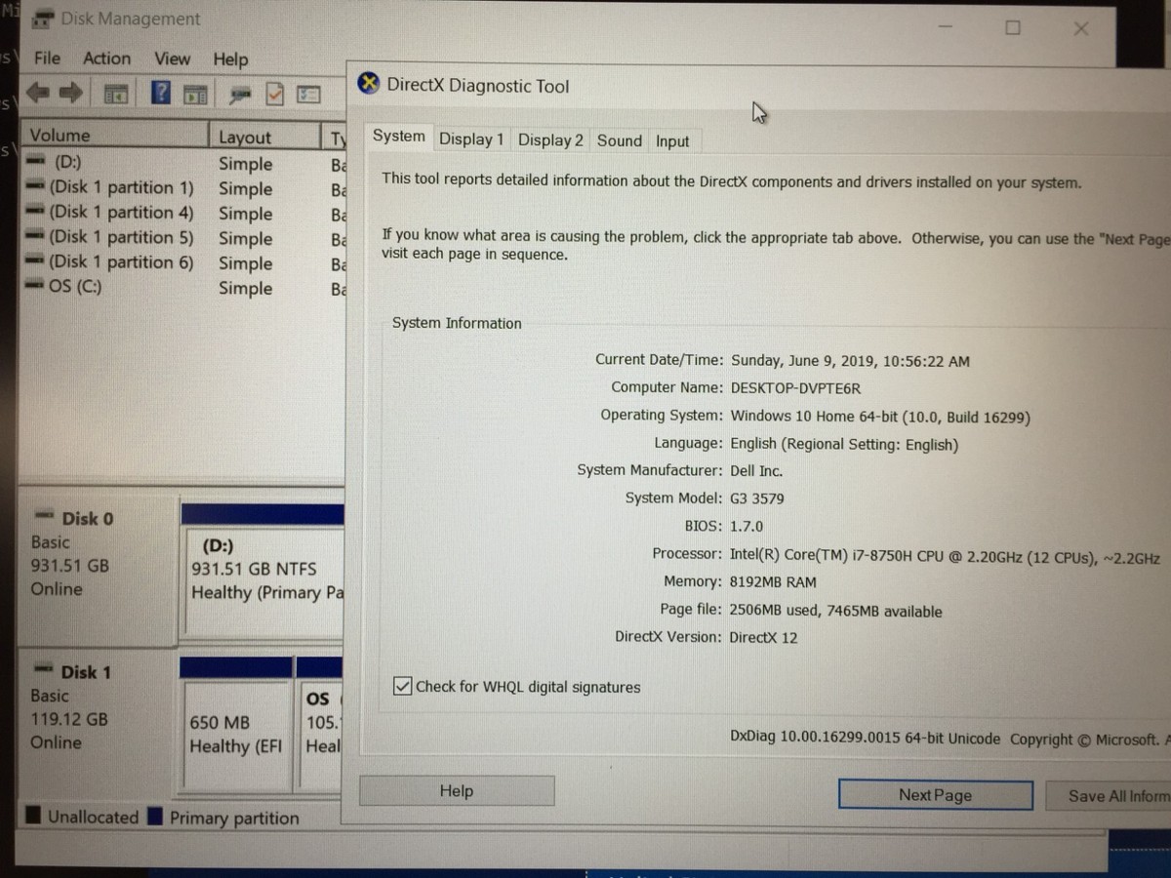Switch to the Display 2 tab
Screen dimensions: 1171x878
pyautogui.click(x=549, y=140)
